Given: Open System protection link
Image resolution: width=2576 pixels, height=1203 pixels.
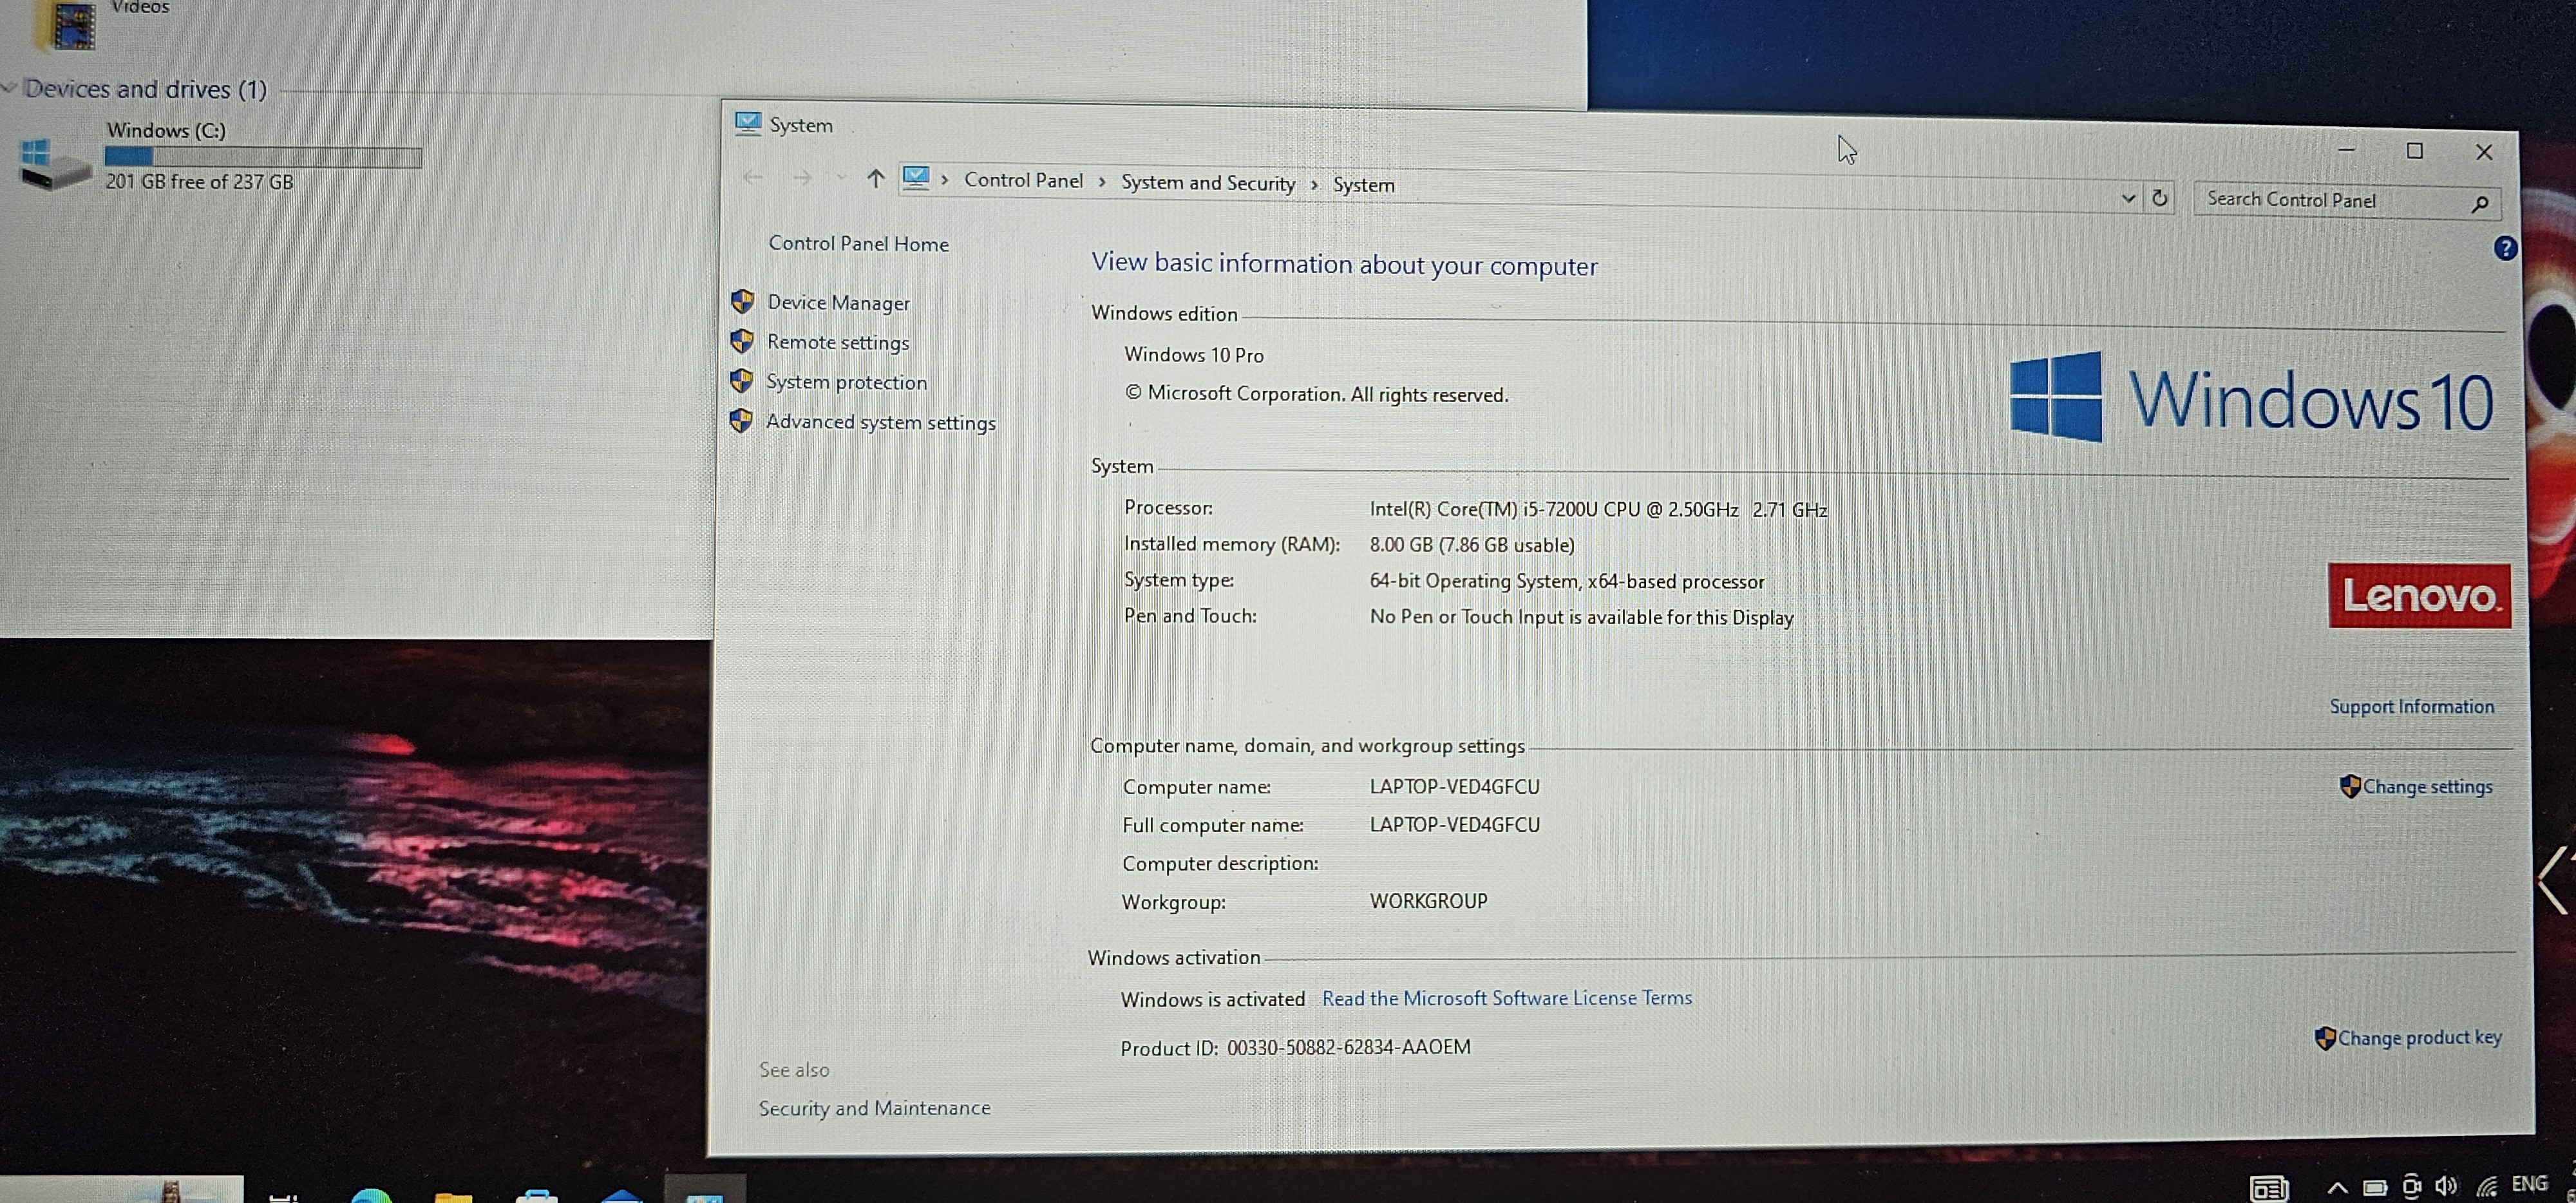Looking at the screenshot, I should [x=846, y=382].
